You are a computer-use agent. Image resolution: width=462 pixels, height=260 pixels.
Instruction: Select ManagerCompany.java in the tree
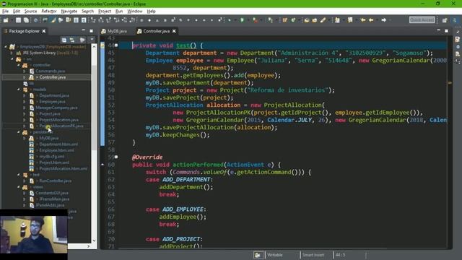coord(56,108)
